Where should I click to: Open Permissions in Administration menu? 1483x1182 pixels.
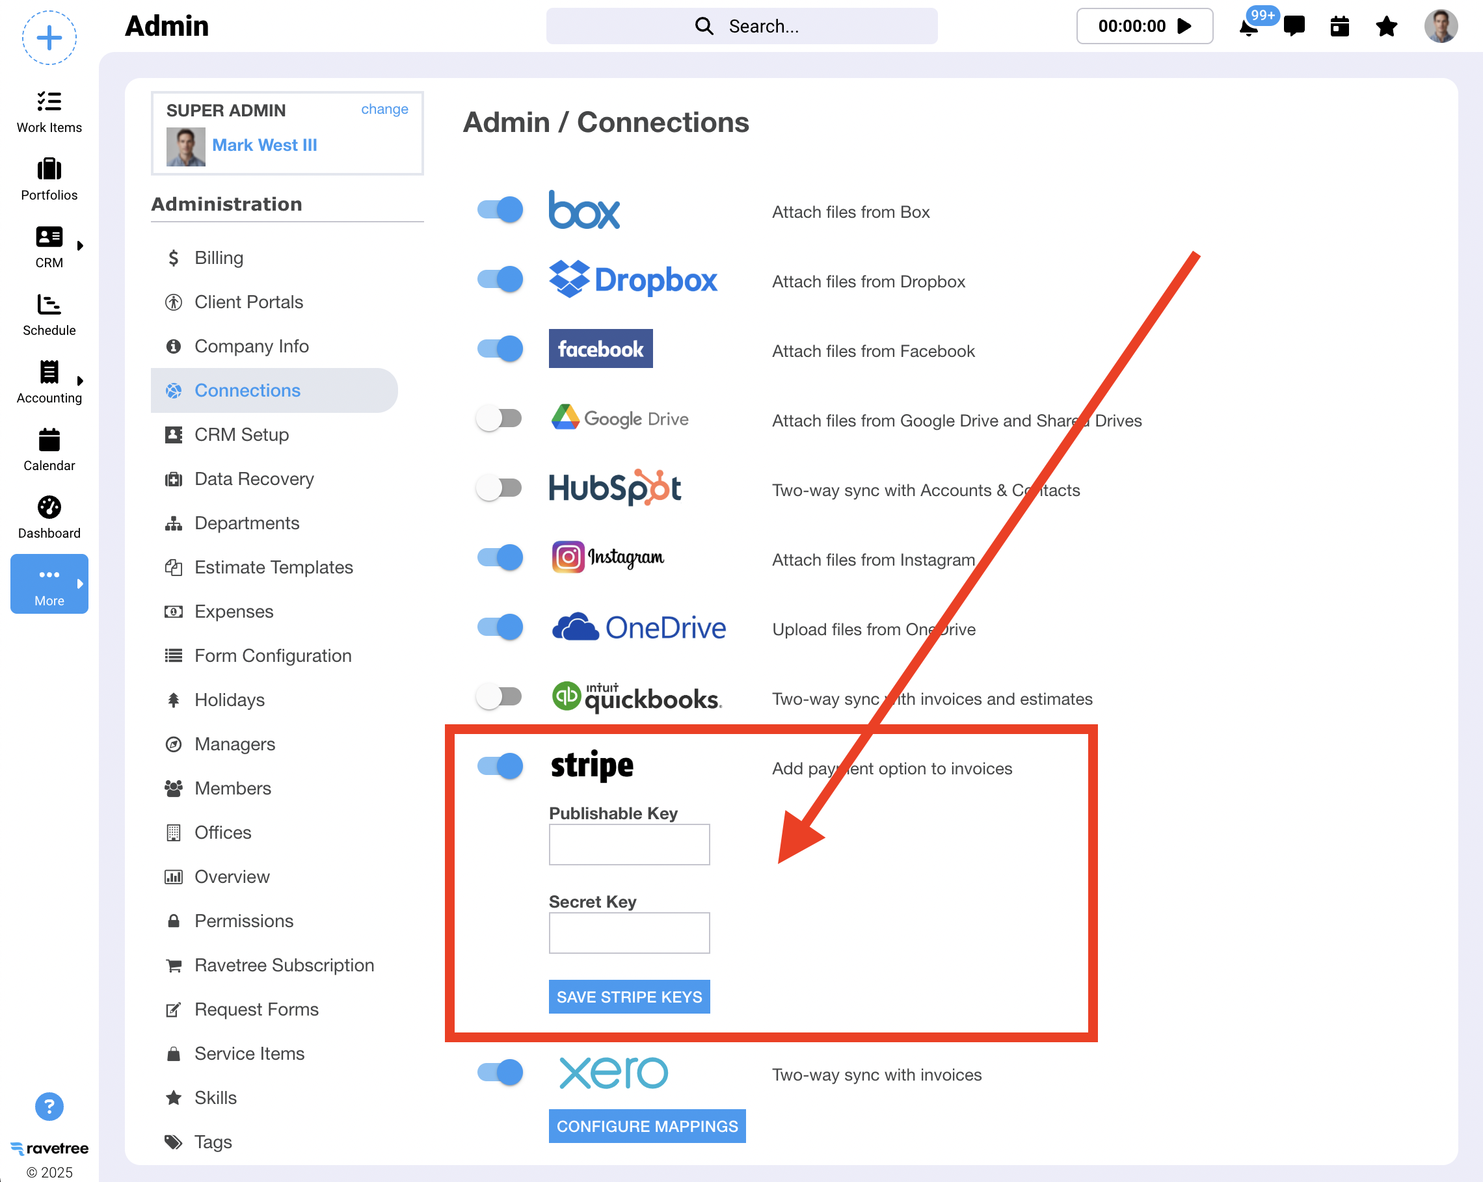[243, 921]
